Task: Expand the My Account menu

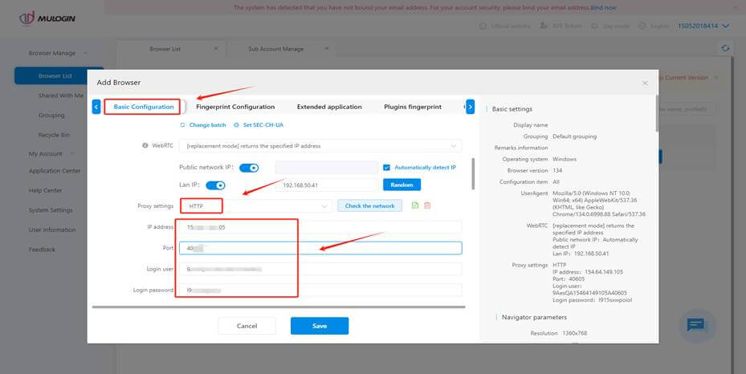Action: (51, 153)
